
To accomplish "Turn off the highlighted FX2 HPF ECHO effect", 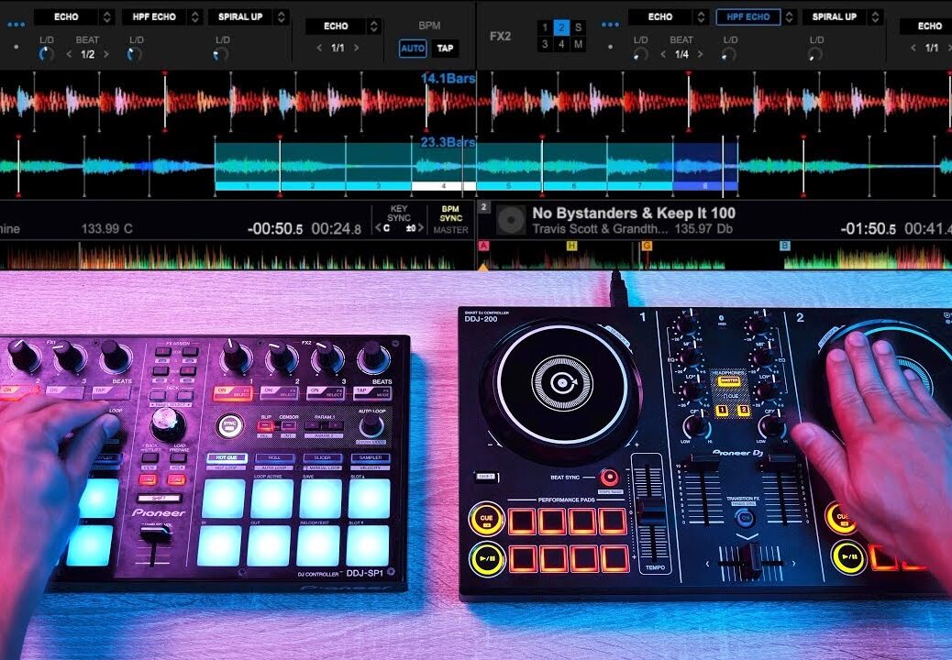I will click(x=748, y=17).
